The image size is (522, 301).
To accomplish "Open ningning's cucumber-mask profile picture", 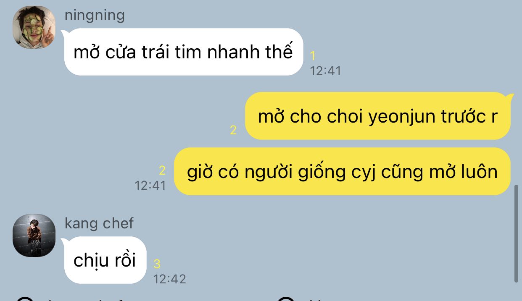I will pyautogui.click(x=34, y=27).
